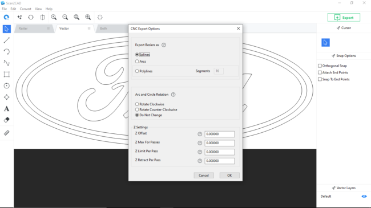371x208 pixels.
Task: Close the CNC Export Options dialog
Action: click(x=238, y=28)
